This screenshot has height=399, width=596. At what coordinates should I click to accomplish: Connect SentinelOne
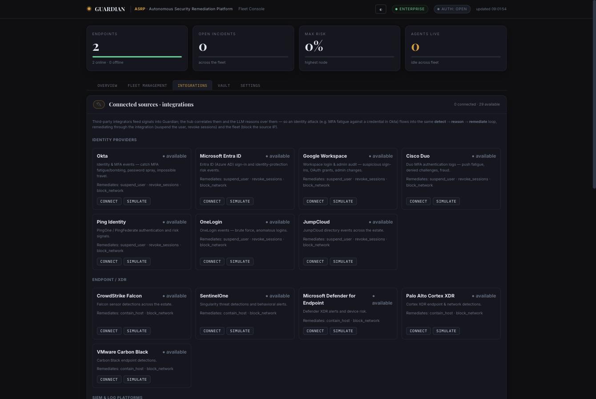point(212,331)
